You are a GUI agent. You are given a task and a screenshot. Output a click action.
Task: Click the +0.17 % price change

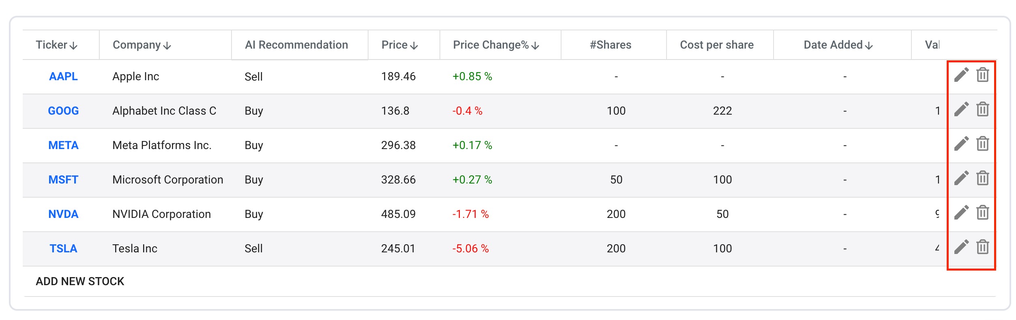point(472,145)
